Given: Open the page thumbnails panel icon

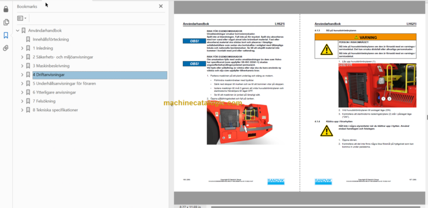Looking at the screenshot, I should point(6,22).
